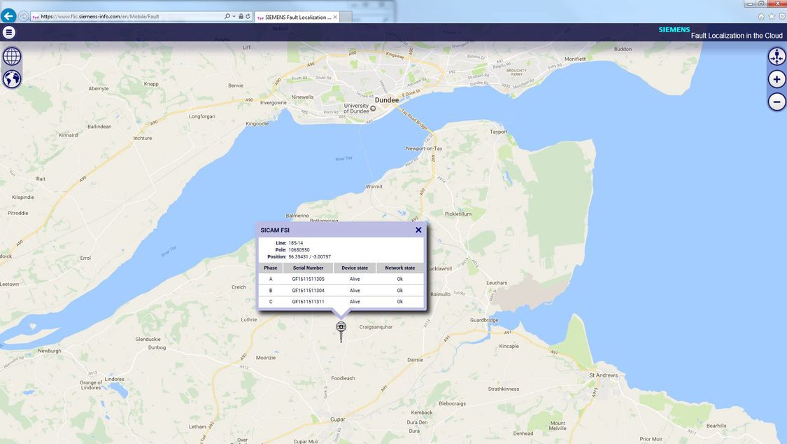This screenshot has width=787, height=444.
Task: Click 'Alive' device state for phase A
Action: pyautogui.click(x=355, y=279)
